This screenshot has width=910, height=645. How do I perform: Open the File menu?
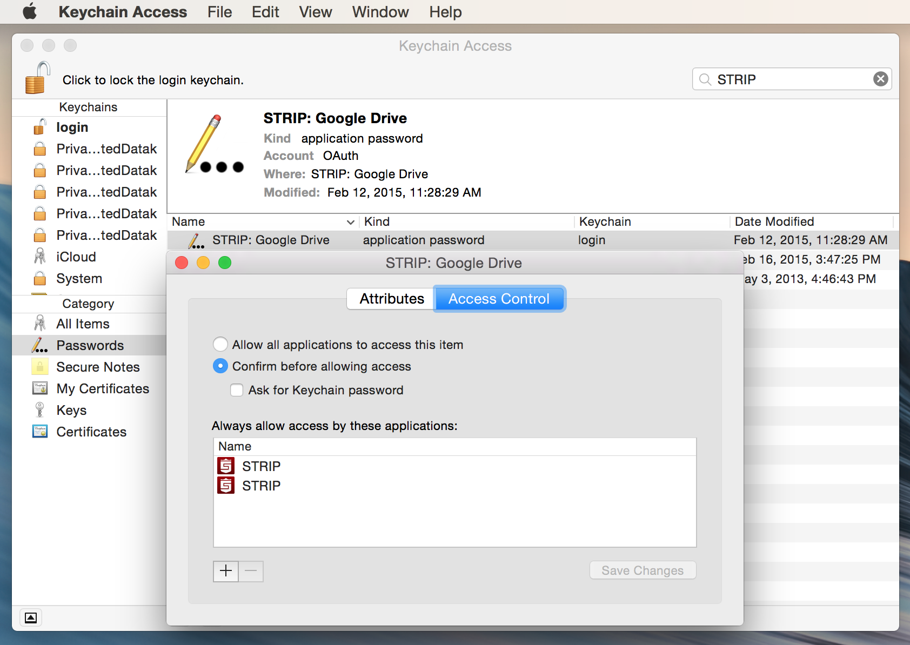pos(219,12)
